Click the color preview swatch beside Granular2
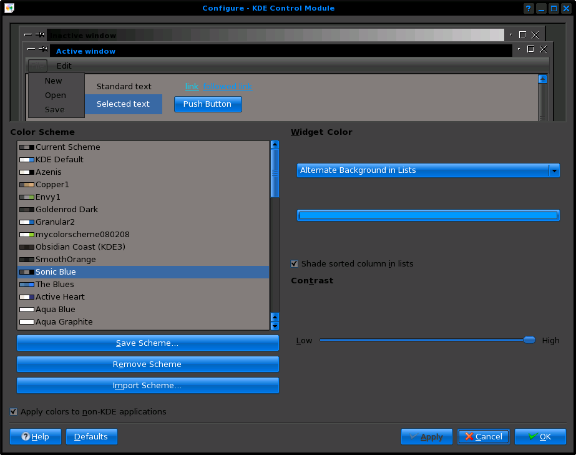 pyautogui.click(x=27, y=222)
